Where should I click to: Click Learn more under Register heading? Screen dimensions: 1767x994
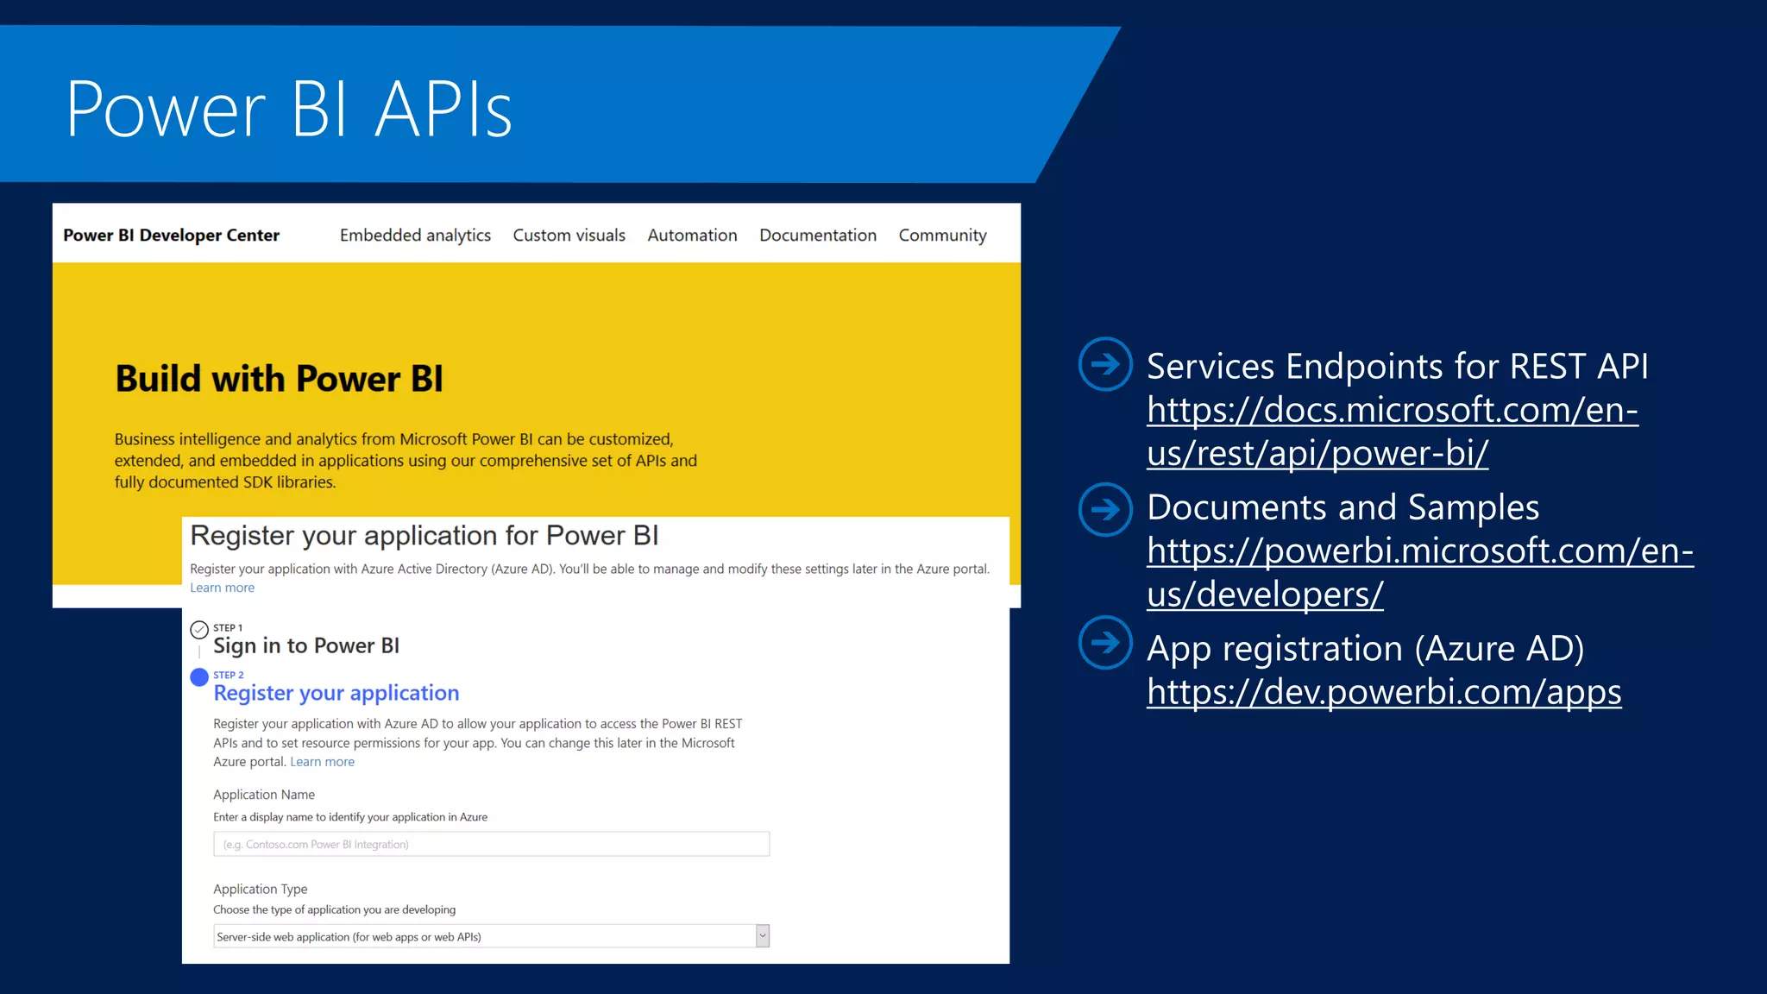pyautogui.click(x=222, y=588)
